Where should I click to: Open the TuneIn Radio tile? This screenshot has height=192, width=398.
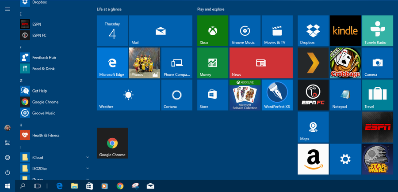(378, 31)
